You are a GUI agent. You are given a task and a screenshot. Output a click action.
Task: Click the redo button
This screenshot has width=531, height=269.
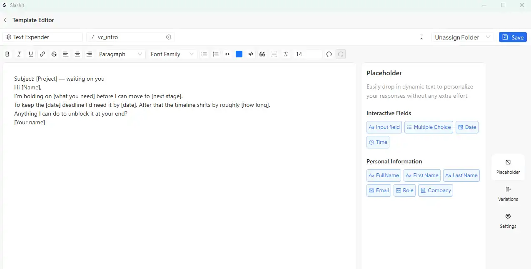[341, 54]
